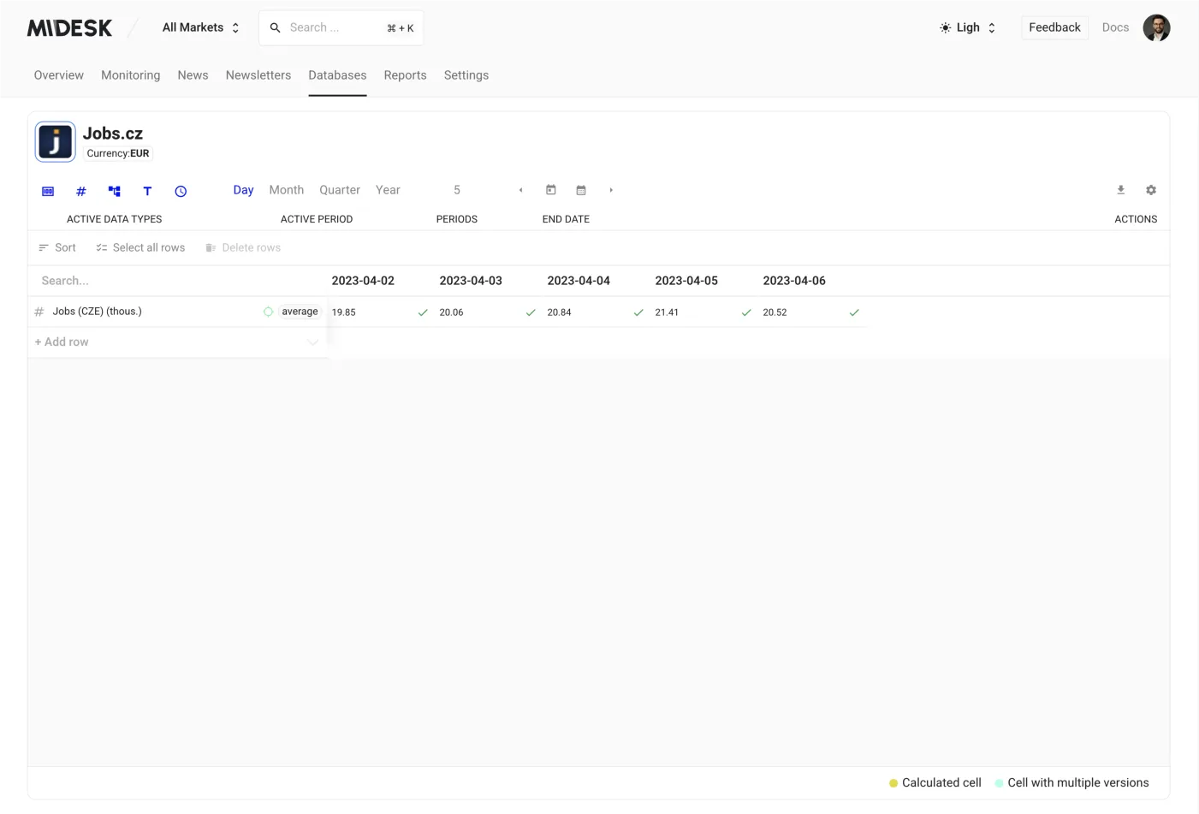Select the Quarter period

tap(340, 190)
